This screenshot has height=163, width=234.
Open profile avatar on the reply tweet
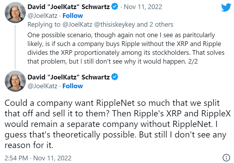[x=15, y=13]
